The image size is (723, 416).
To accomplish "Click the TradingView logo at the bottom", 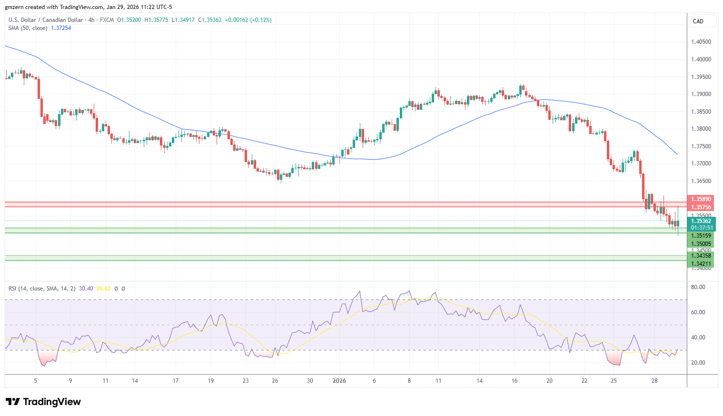I will (43, 402).
